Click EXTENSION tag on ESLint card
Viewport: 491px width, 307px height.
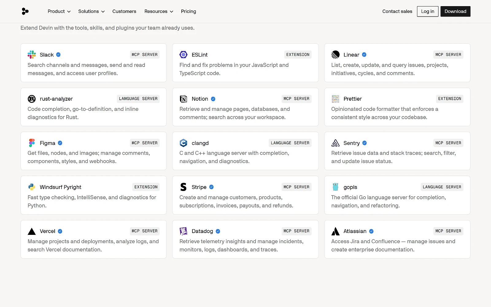[298, 55]
